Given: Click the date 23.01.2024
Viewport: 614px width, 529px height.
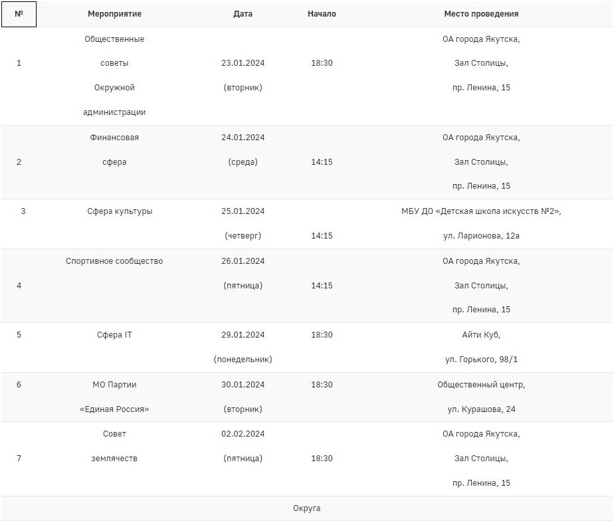Looking at the screenshot, I should 243,63.
